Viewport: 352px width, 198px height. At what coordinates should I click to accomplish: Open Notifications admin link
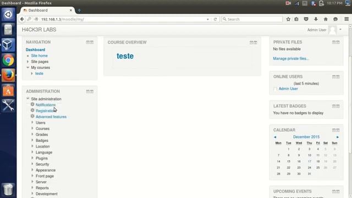click(x=46, y=105)
